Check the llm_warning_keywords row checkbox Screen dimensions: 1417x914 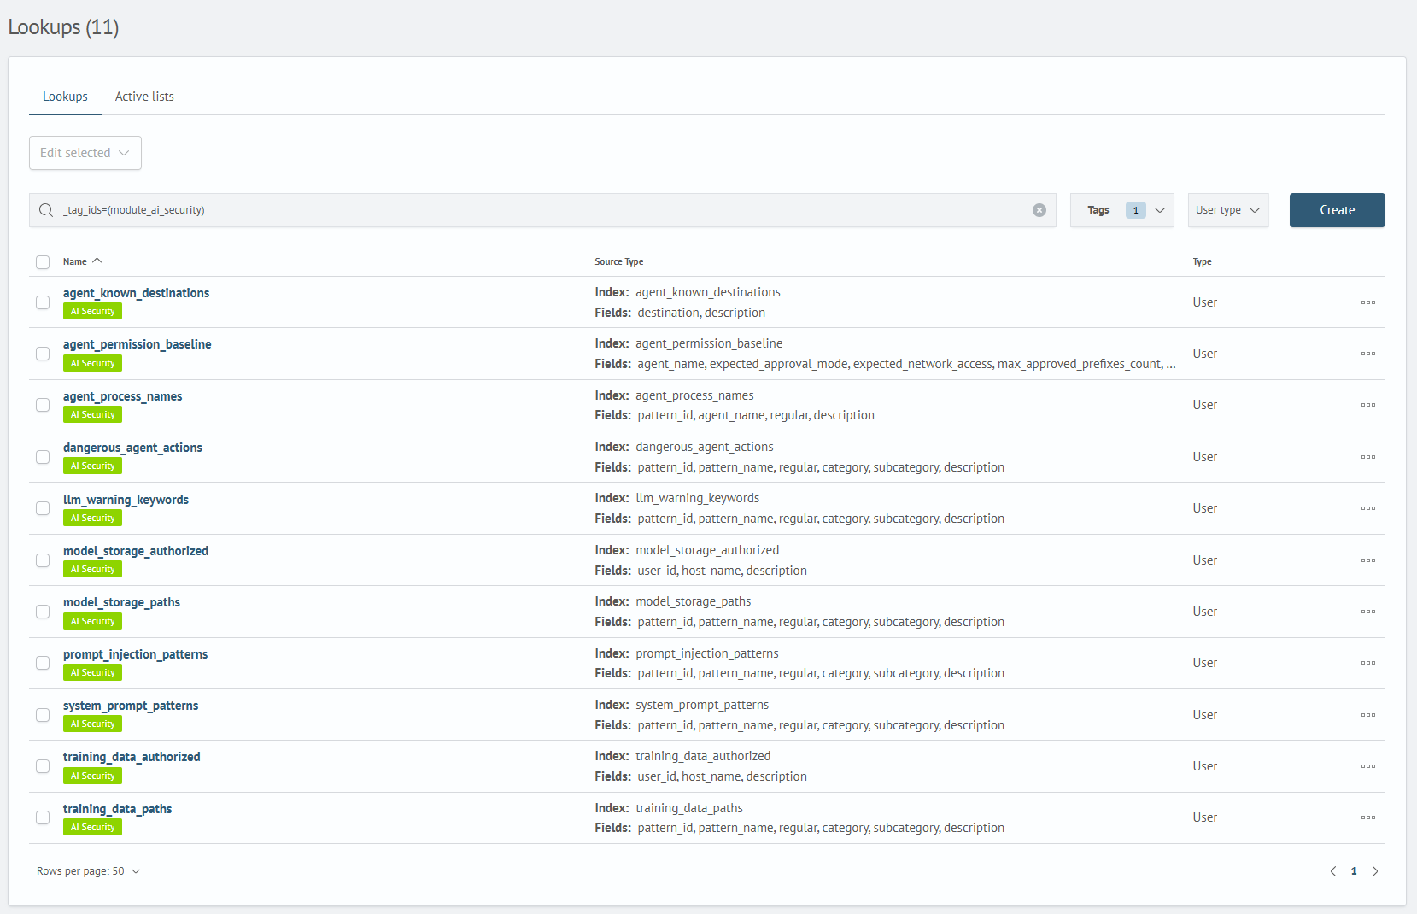click(43, 508)
